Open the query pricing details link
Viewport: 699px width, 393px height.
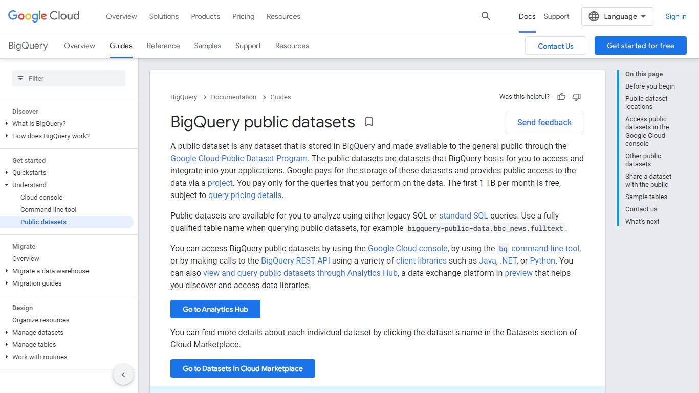[x=245, y=195]
